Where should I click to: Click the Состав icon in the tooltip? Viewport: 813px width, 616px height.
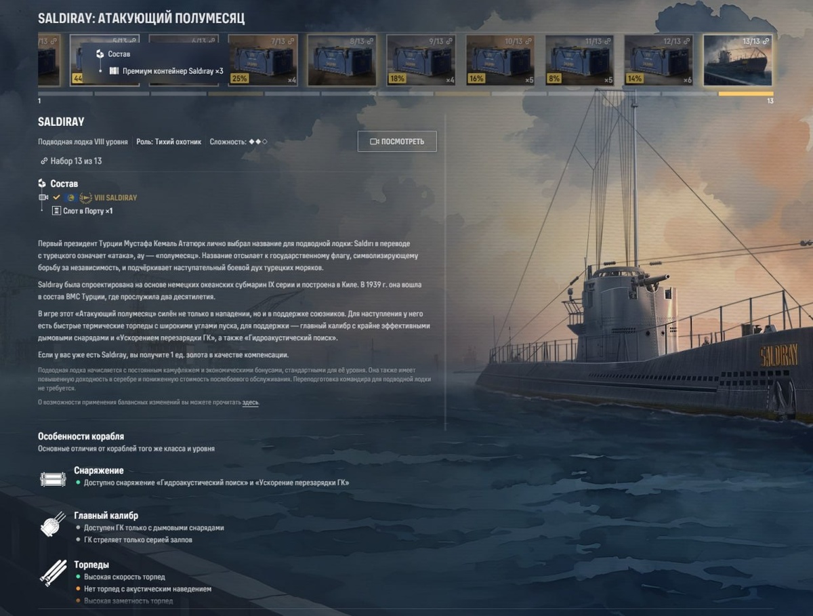(100, 54)
